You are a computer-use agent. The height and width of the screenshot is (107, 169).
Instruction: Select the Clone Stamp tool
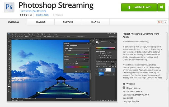pos(10,59)
